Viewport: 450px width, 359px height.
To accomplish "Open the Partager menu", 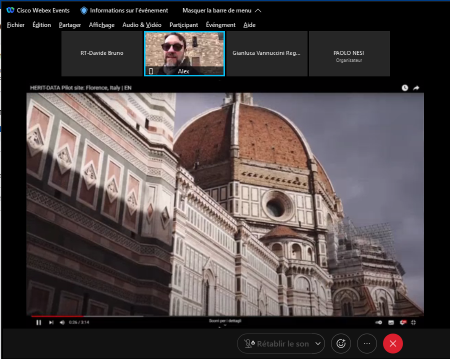I will click(69, 25).
